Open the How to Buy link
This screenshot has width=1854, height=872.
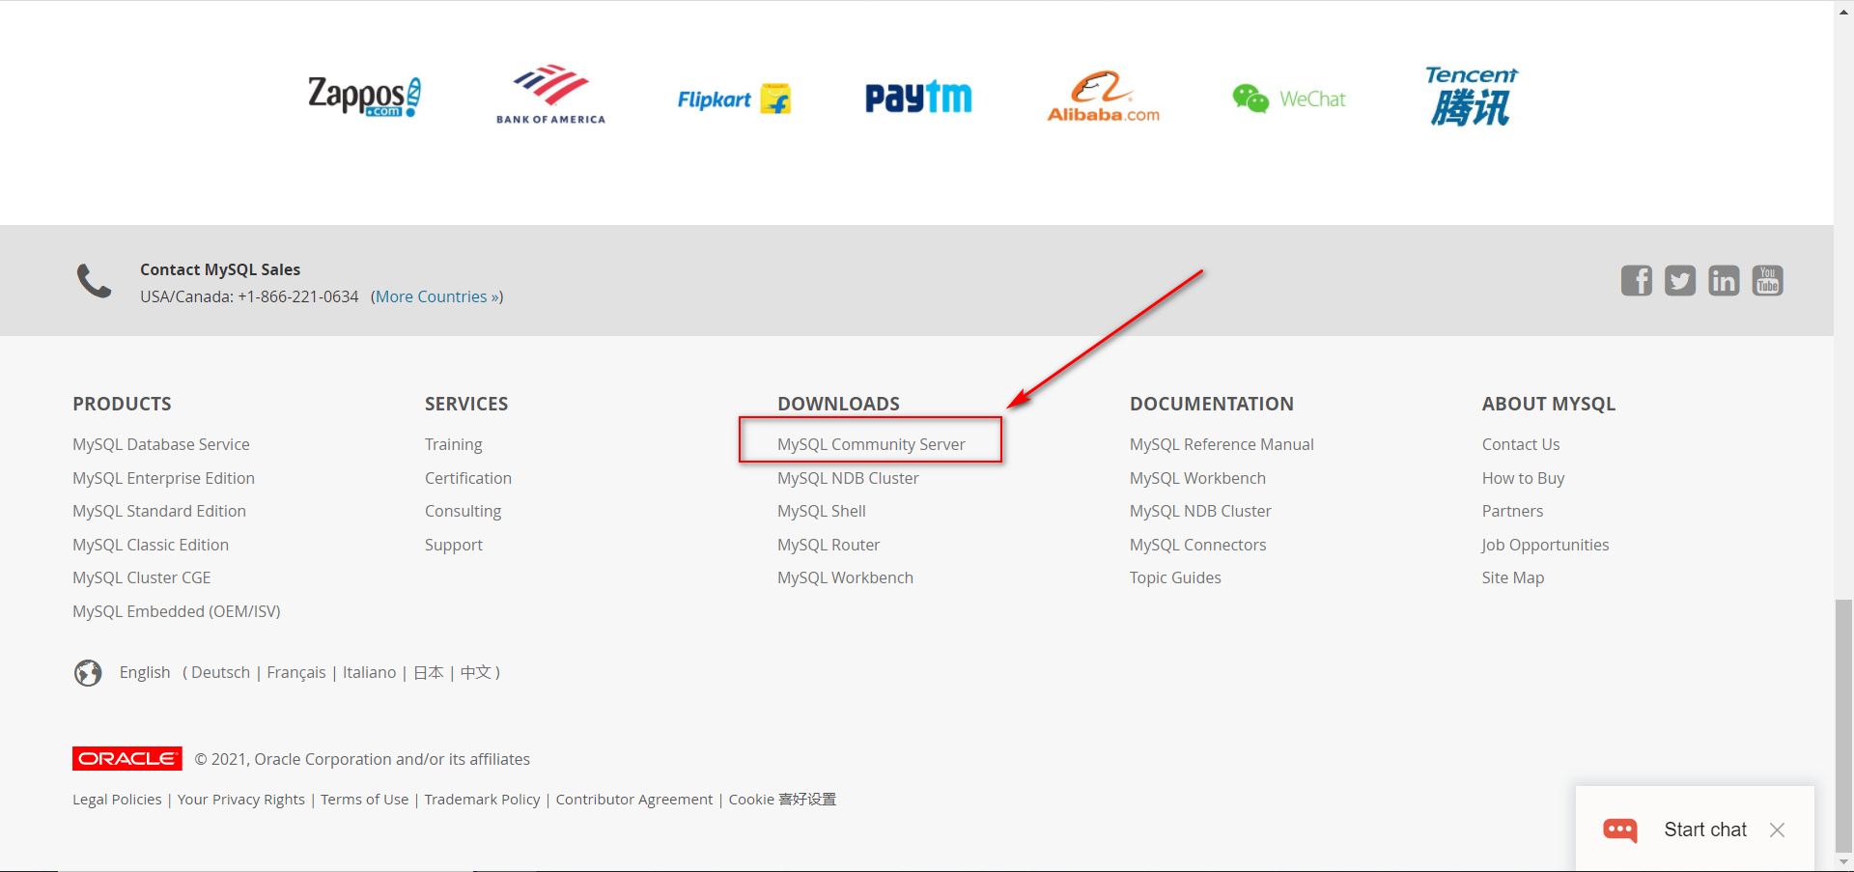pyautogui.click(x=1523, y=478)
